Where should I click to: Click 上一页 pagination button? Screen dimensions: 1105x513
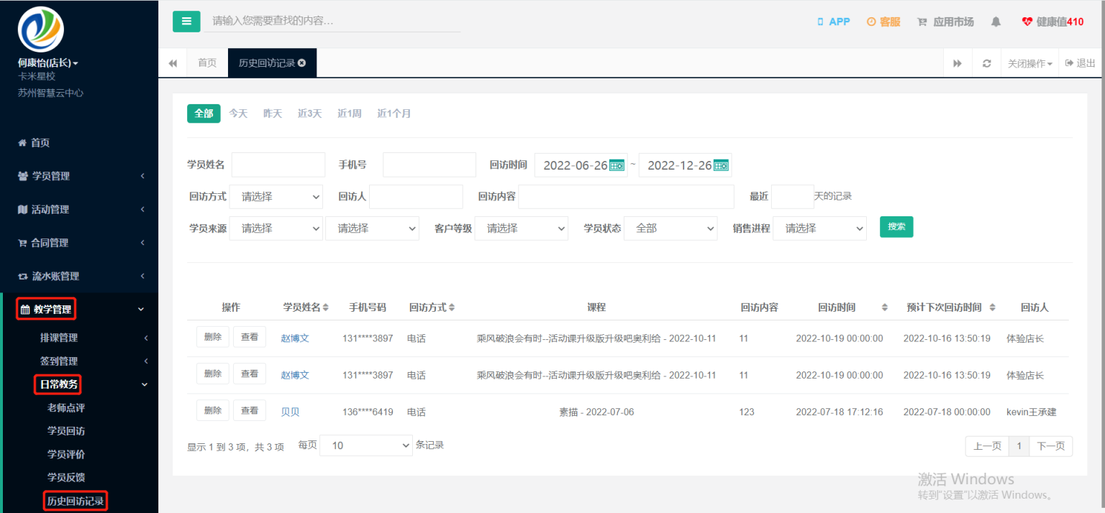[987, 446]
